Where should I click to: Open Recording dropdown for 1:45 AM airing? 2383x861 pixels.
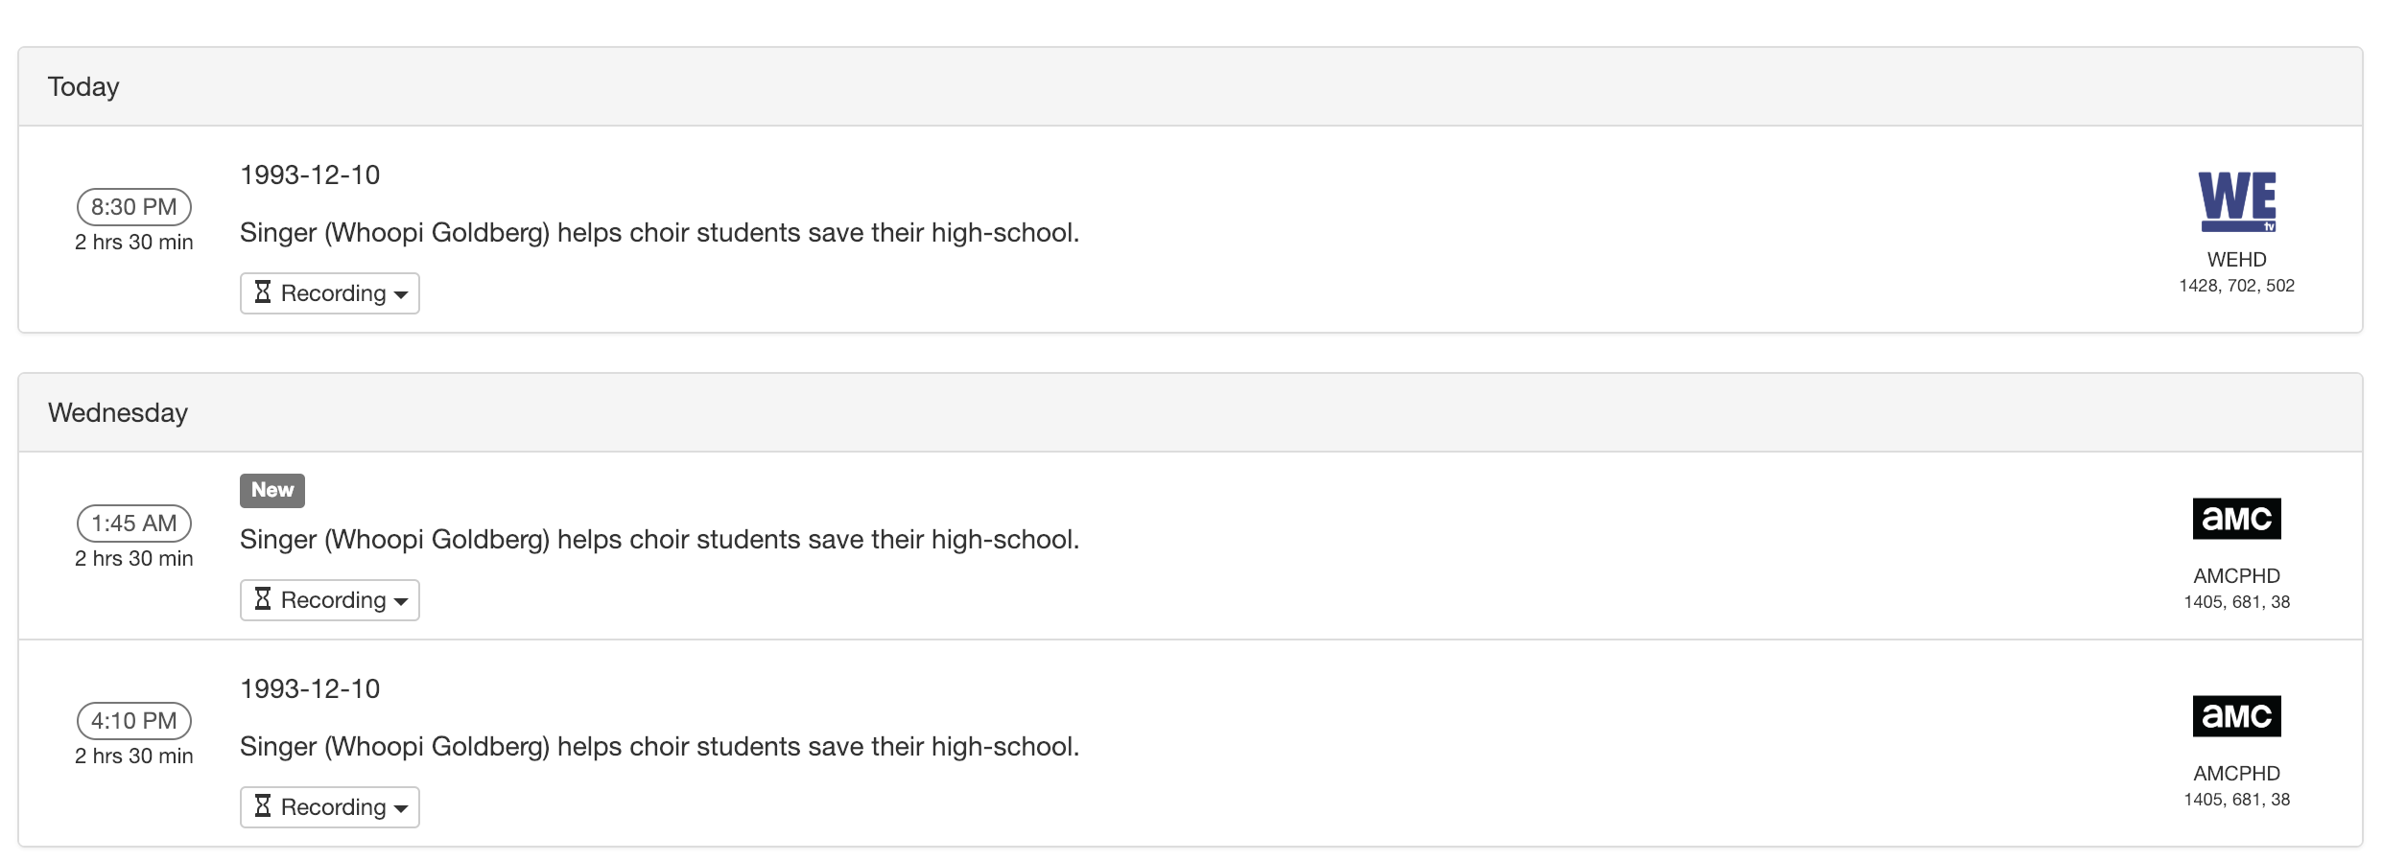click(x=330, y=600)
